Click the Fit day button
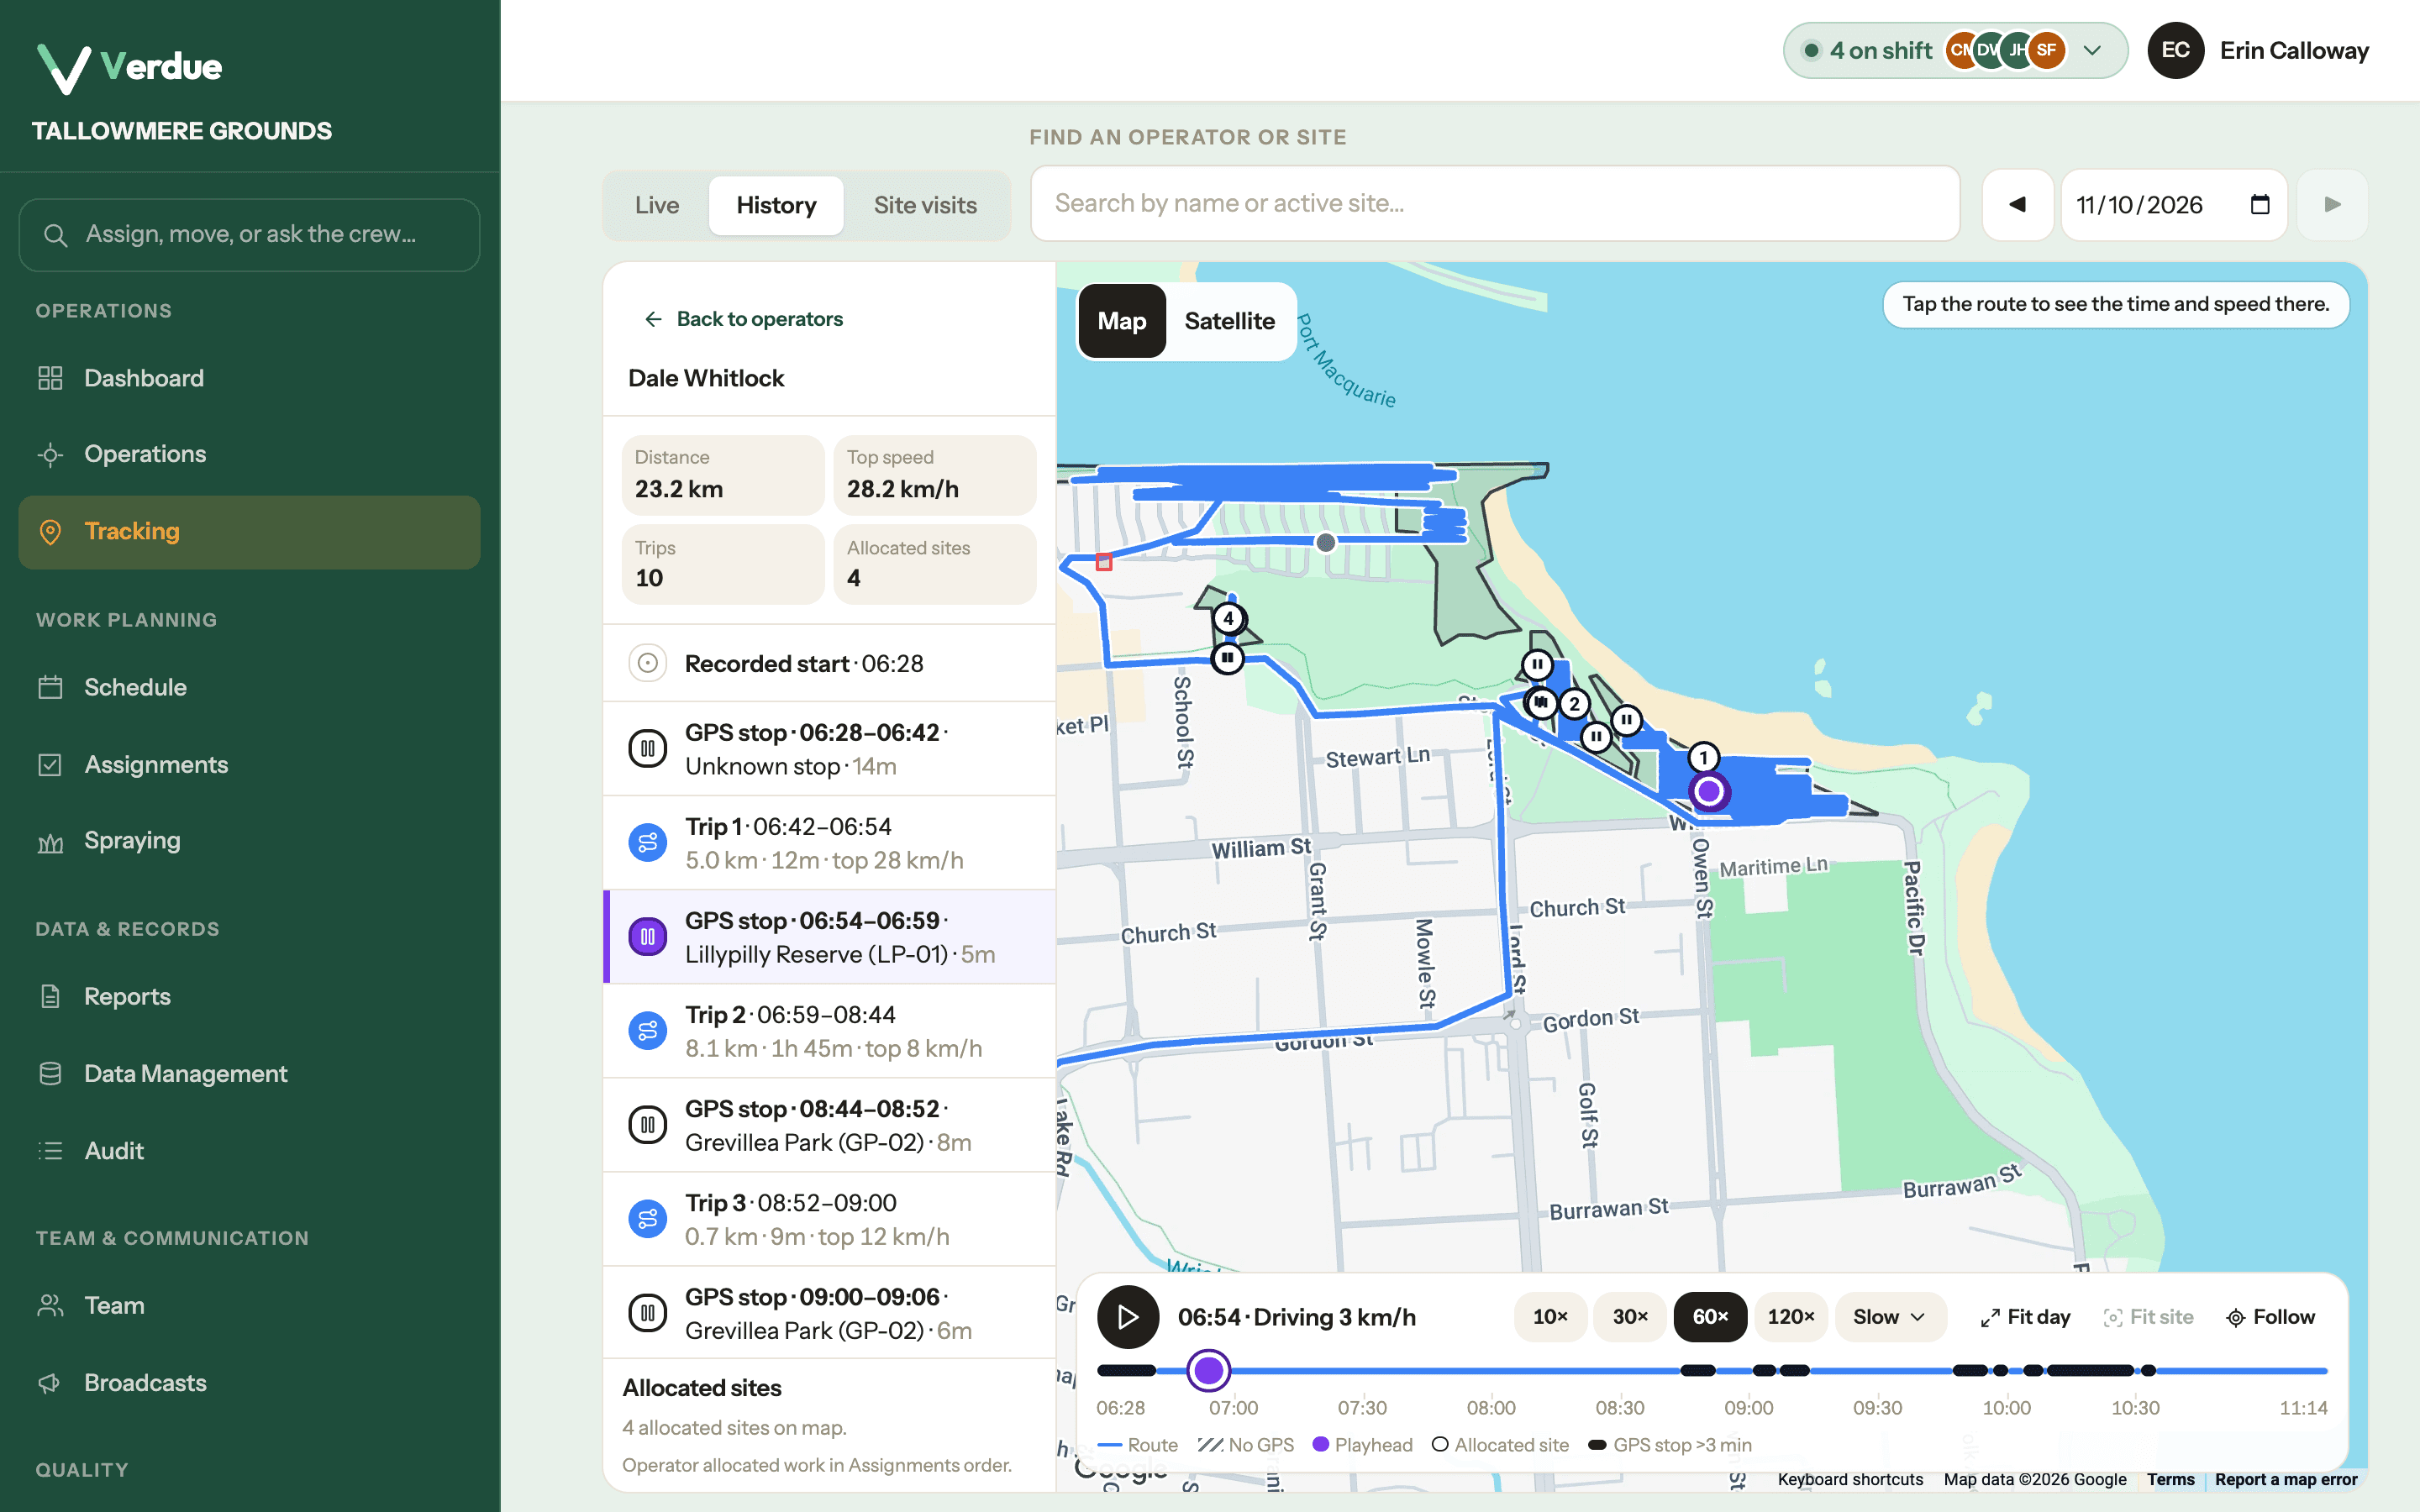The image size is (2420, 1512). pos(2025,1317)
